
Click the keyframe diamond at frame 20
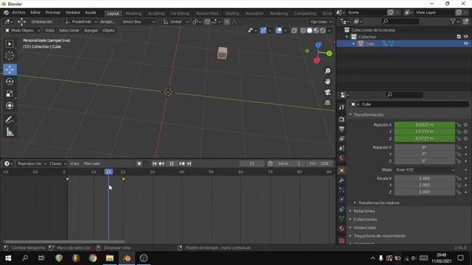pos(123,179)
